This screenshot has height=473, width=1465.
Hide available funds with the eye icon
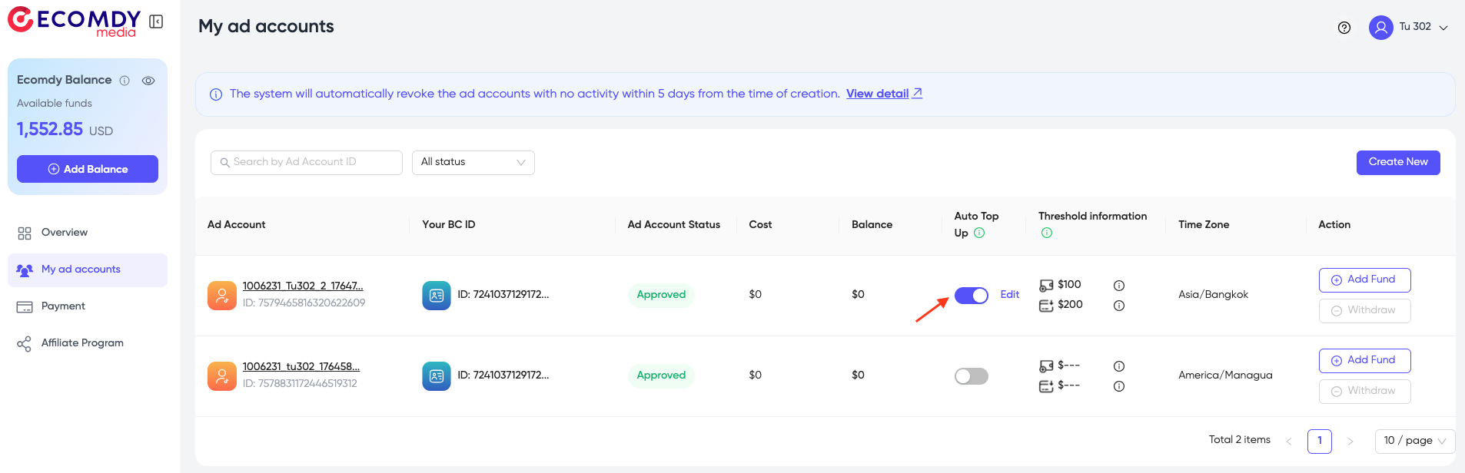click(x=148, y=81)
